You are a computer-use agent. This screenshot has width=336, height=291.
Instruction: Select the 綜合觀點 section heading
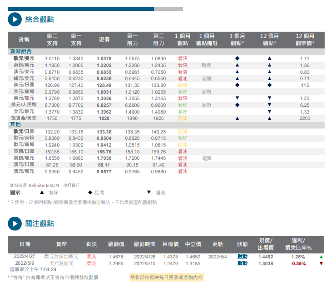[x=40, y=19]
